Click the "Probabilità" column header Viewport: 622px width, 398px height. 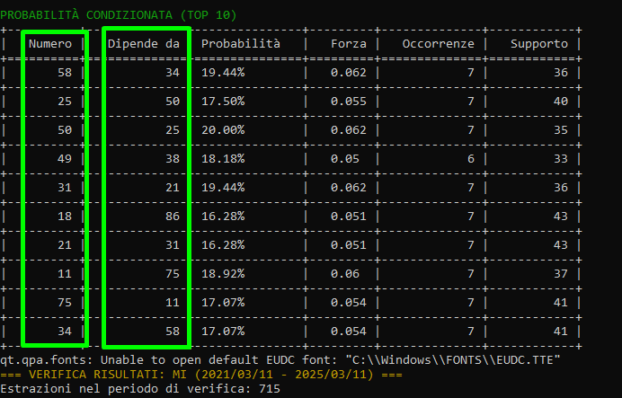pyautogui.click(x=240, y=44)
